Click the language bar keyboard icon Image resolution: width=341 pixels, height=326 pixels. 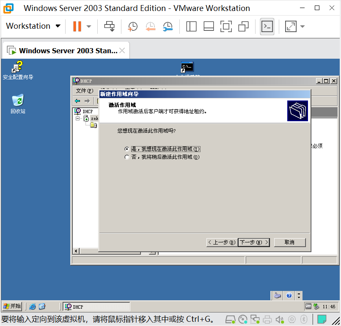(278, 296)
